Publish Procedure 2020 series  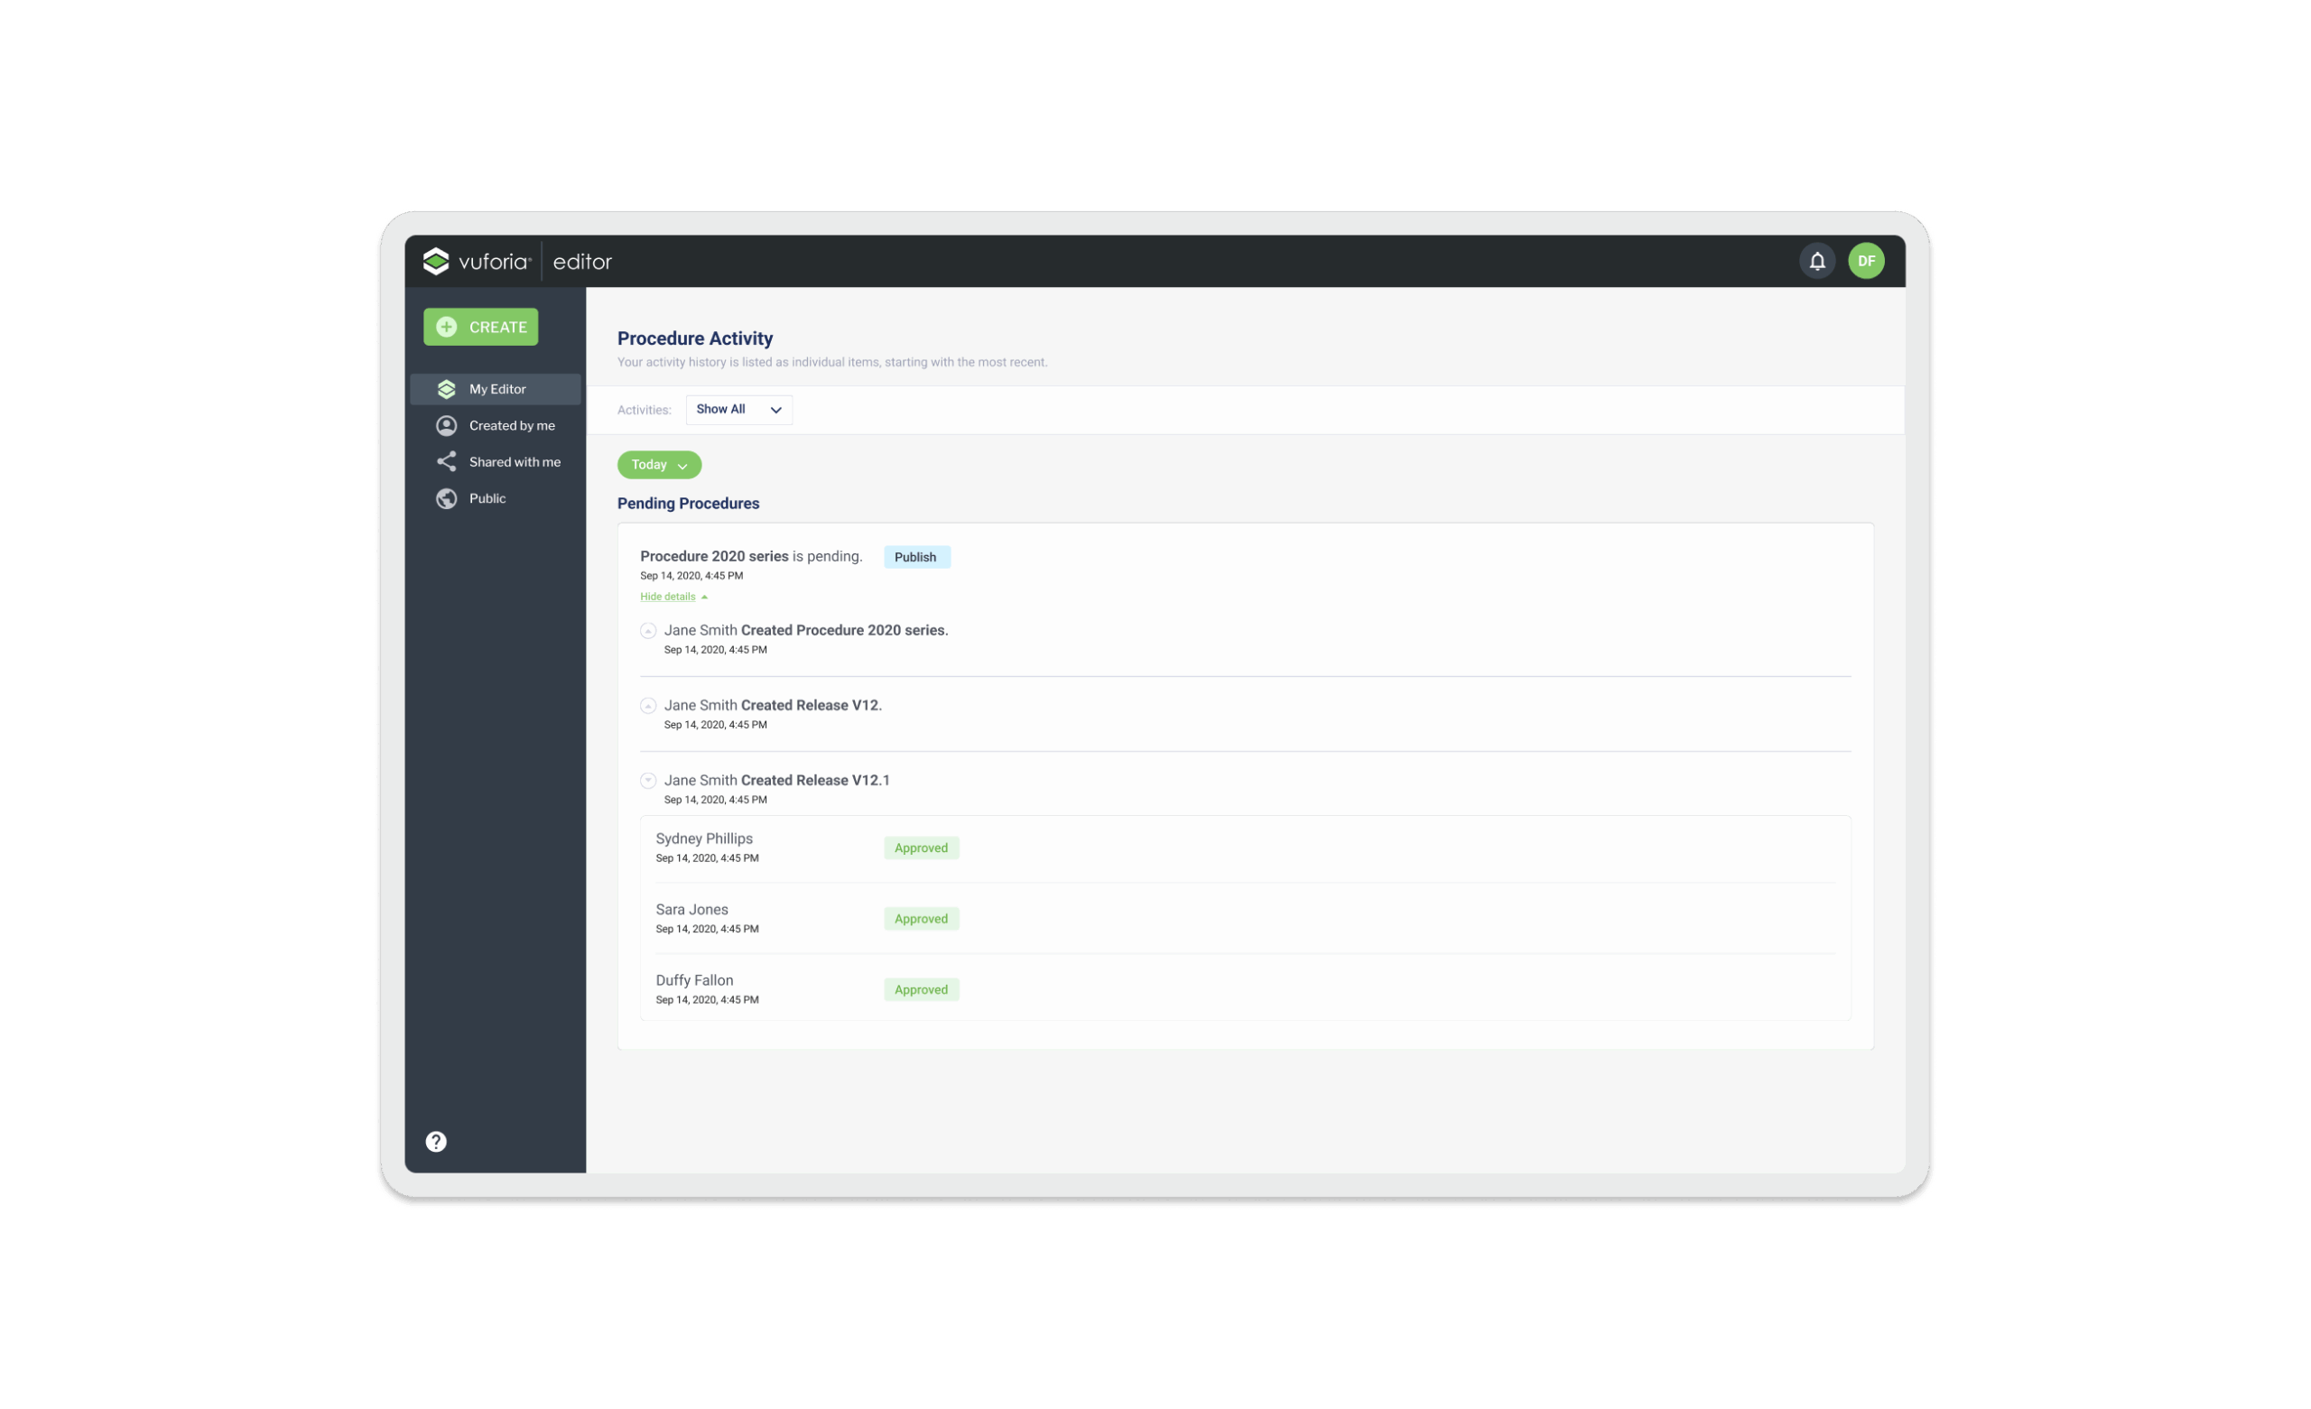pyautogui.click(x=915, y=556)
